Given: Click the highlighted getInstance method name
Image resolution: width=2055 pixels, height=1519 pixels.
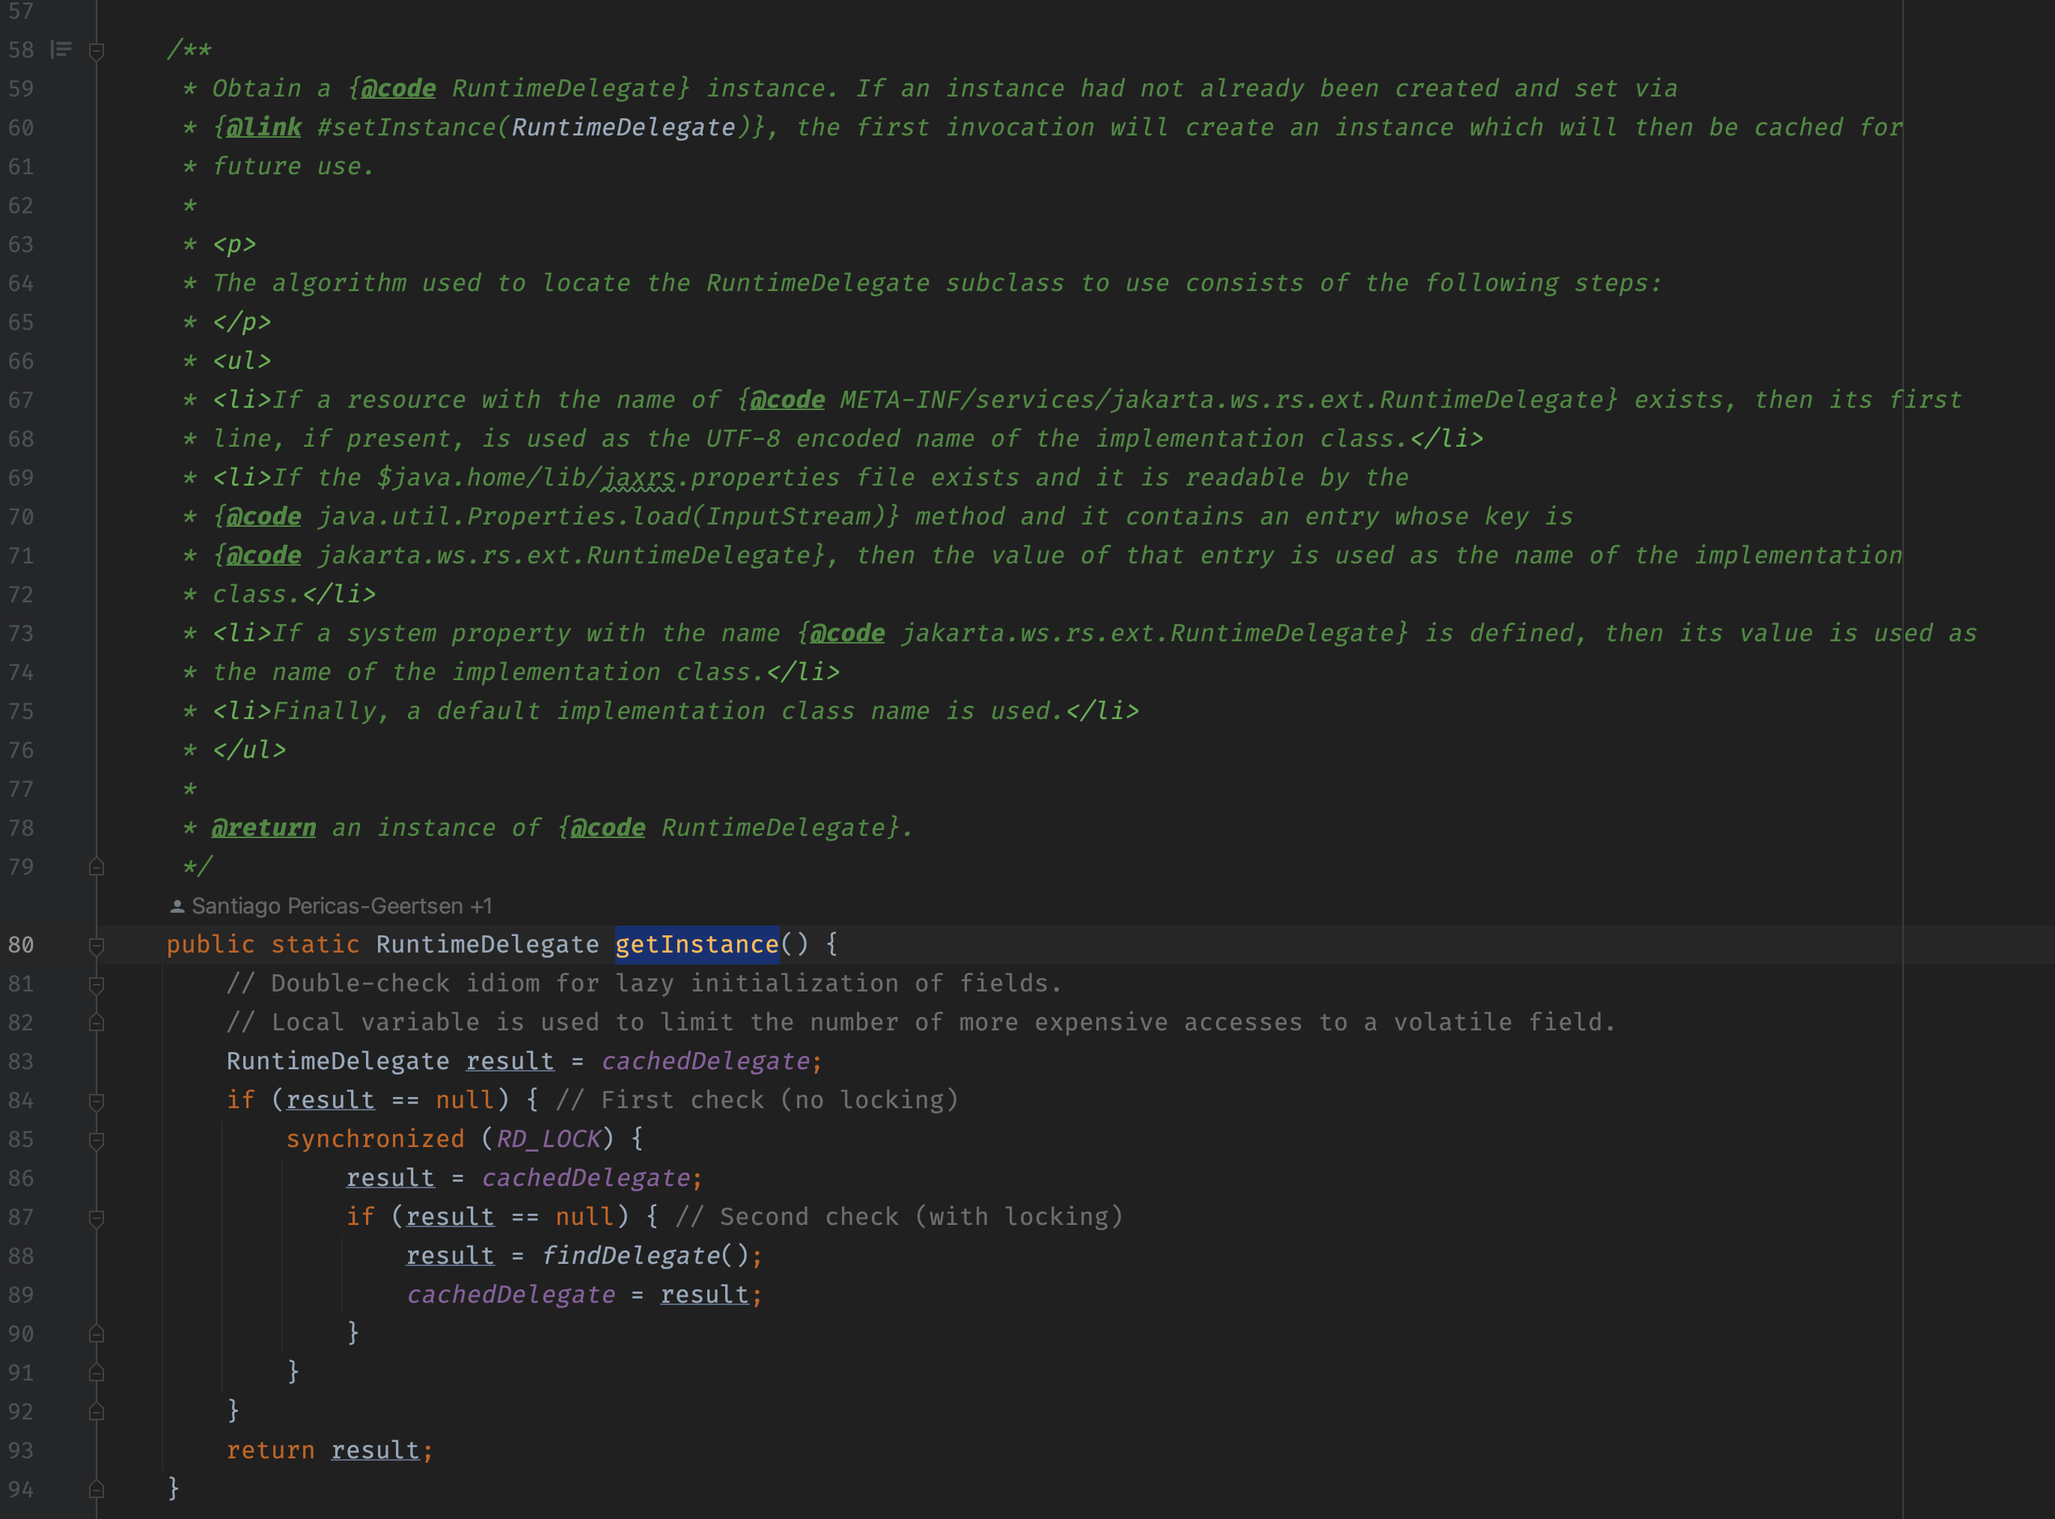Looking at the screenshot, I should tap(696, 944).
